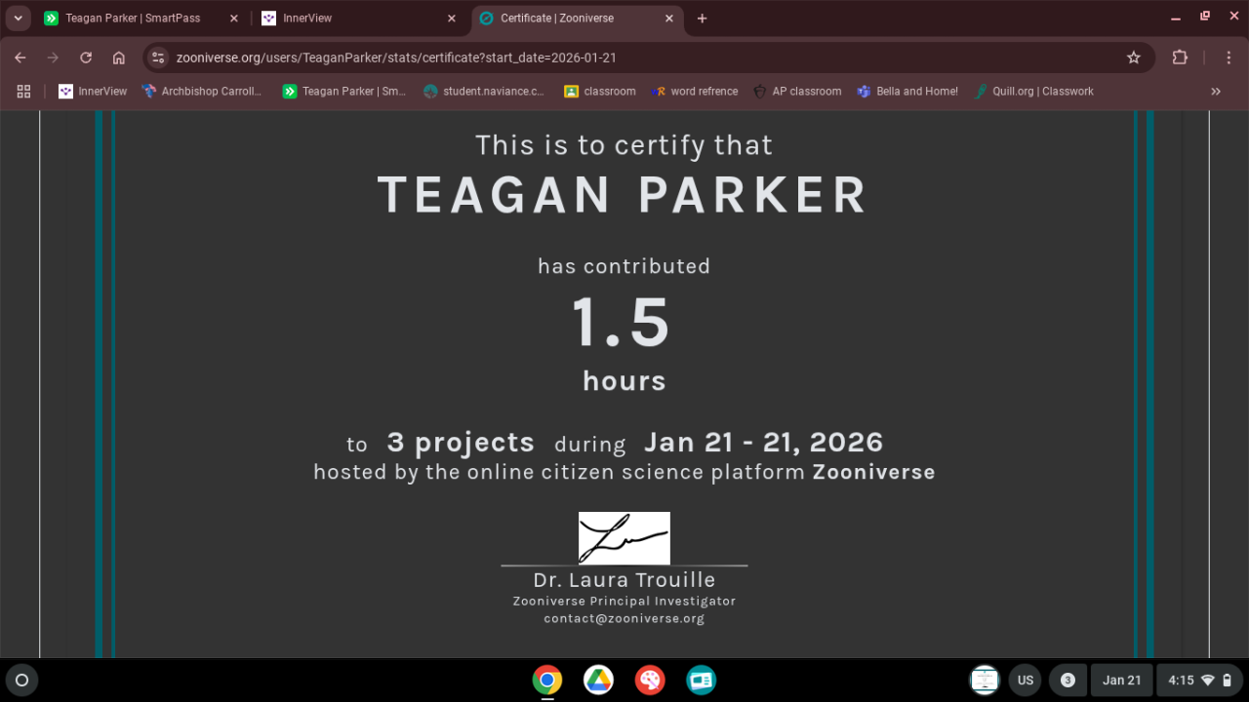View site information for zooniverse.org

[158, 58]
